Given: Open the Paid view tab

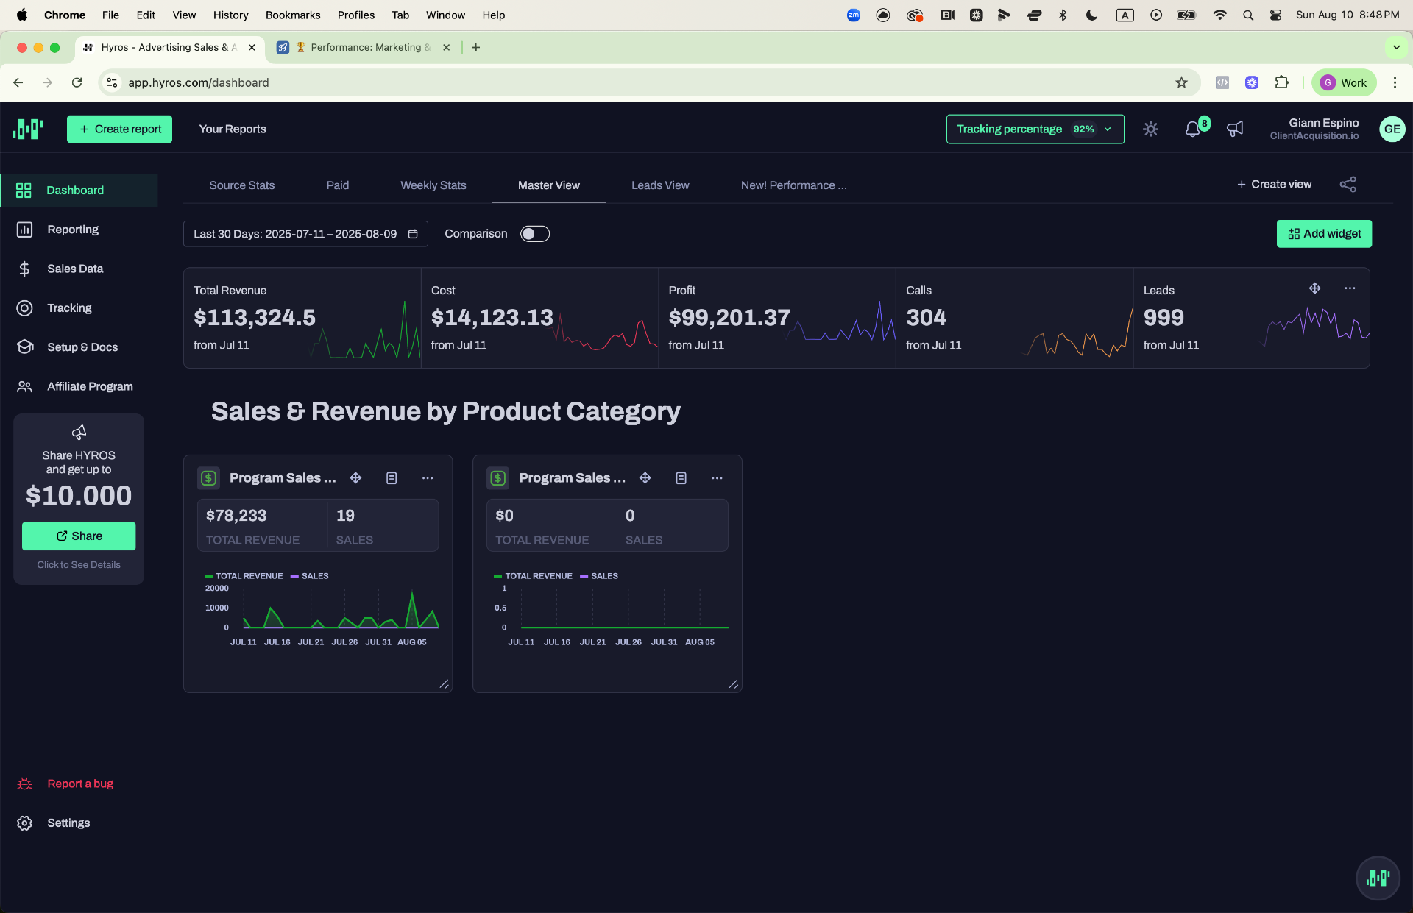Looking at the screenshot, I should pyautogui.click(x=338, y=185).
